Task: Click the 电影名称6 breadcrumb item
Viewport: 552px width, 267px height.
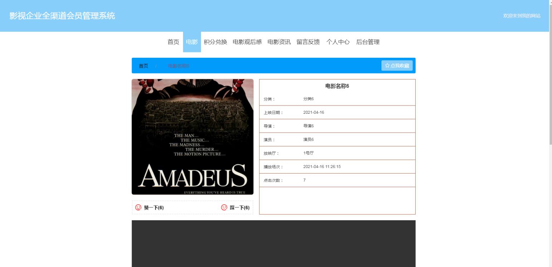Action: pyautogui.click(x=179, y=66)
